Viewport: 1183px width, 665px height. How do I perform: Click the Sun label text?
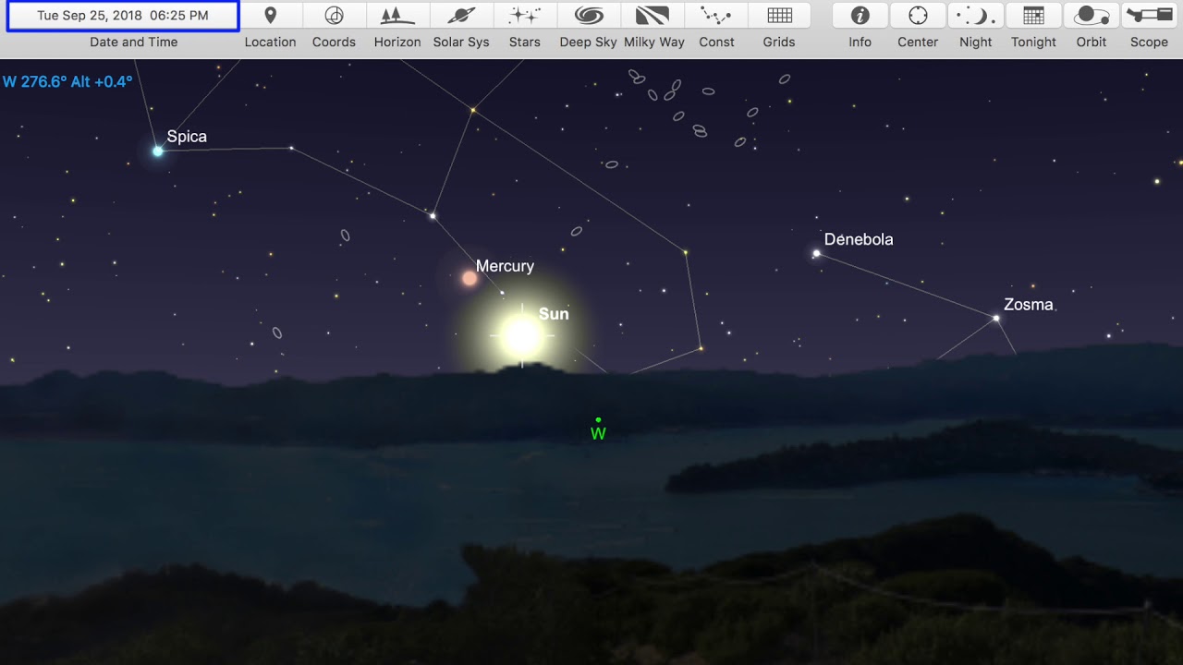click(554, 314)
